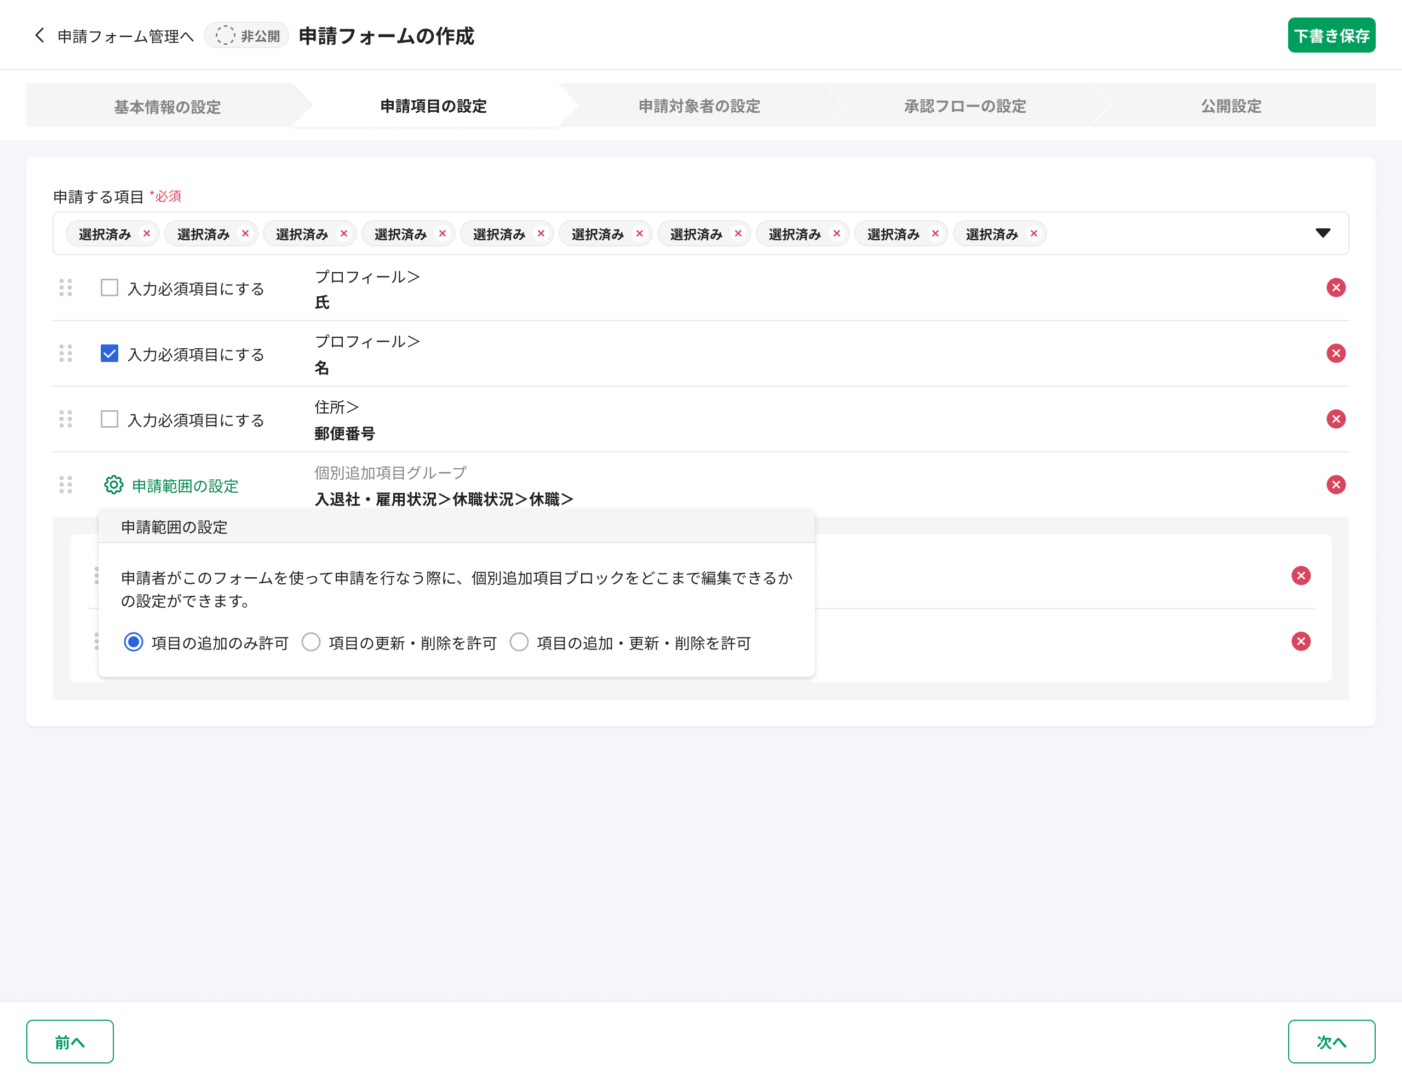Remove the first 選択済み chip
Viewport: 1402px width, 1081px height.
(147, 234)
